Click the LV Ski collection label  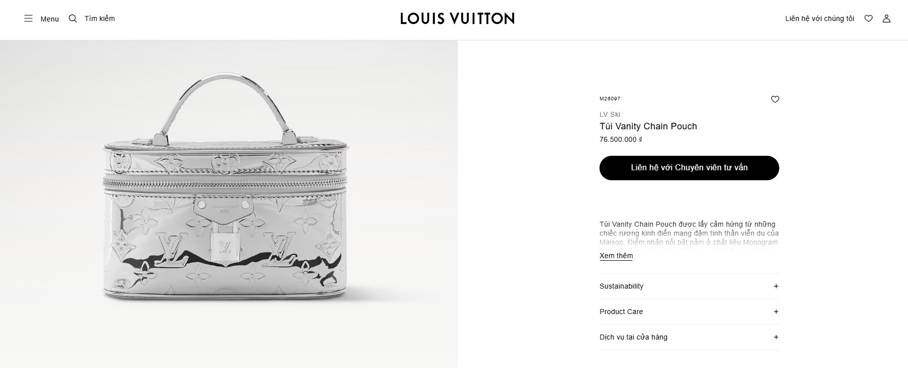[610, 114]
